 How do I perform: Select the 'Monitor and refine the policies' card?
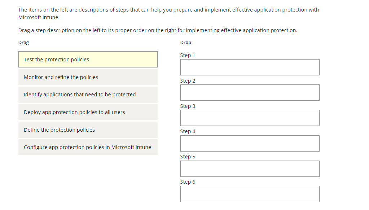pos(88,77)
